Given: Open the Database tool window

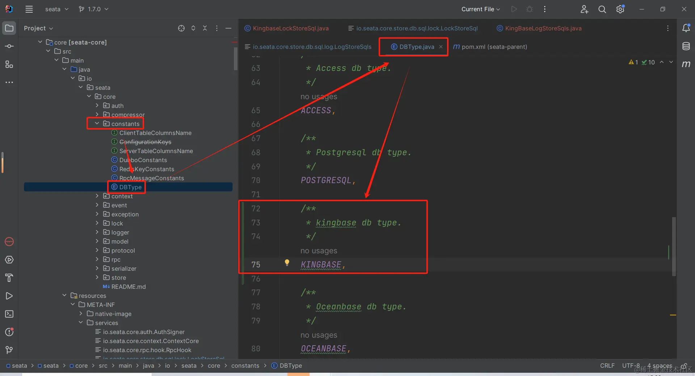Looking at the screenshot, I should (x=686, y=46).
